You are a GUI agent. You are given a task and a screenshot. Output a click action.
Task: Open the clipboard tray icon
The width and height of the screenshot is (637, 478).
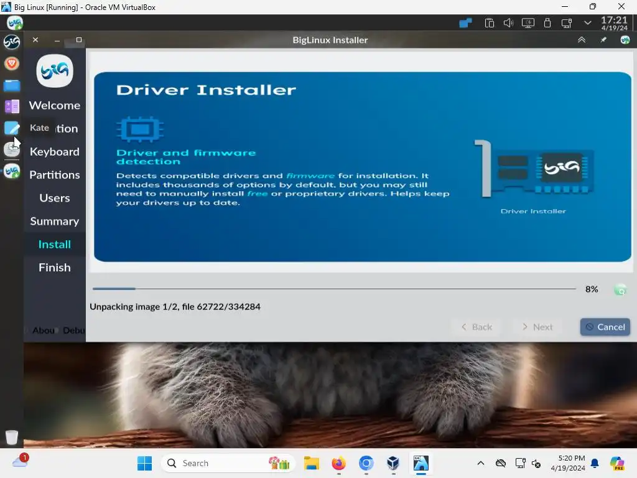pyautogui.click(x=489, y=23)
